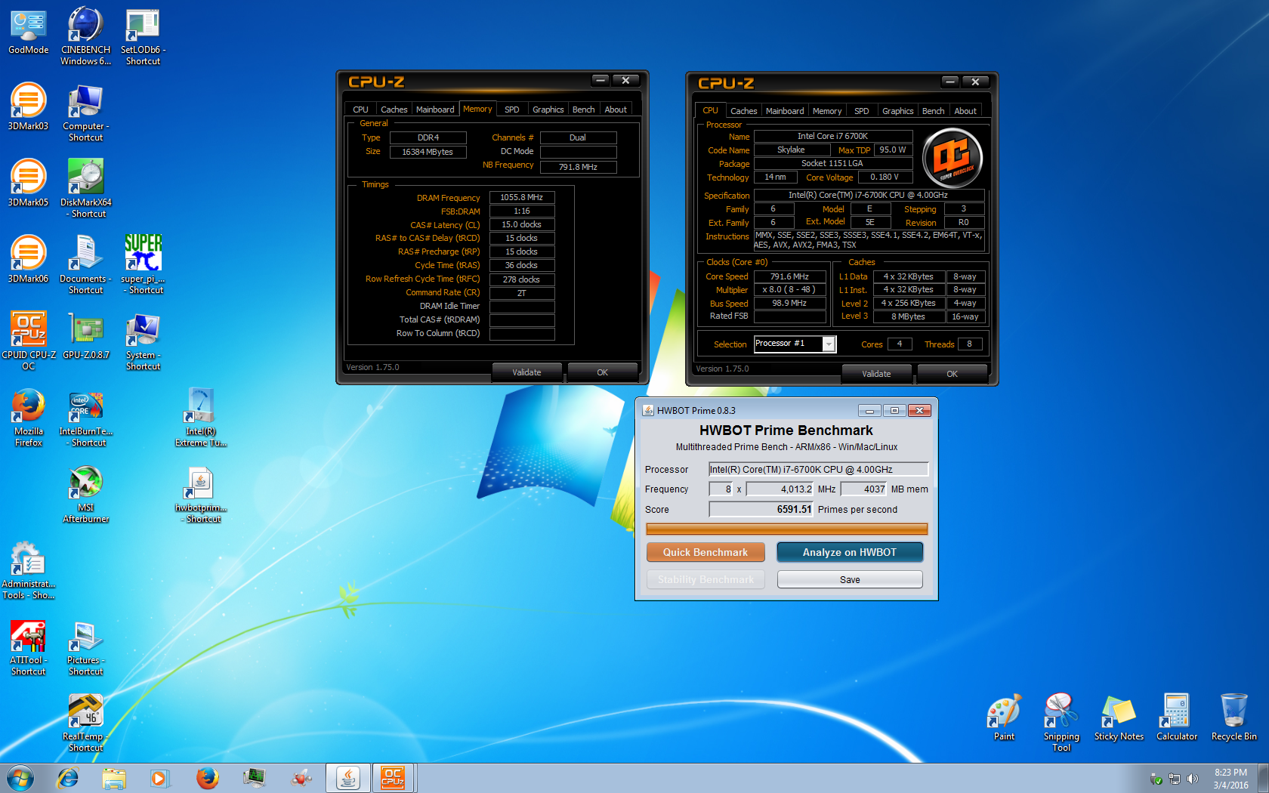Click Save in HWBOT Prime
The image size is (1269, 793).
click(850, 579)
